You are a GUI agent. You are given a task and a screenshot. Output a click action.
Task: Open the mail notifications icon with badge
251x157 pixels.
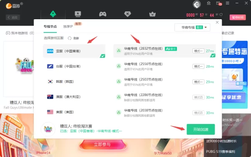pos(219,3)
